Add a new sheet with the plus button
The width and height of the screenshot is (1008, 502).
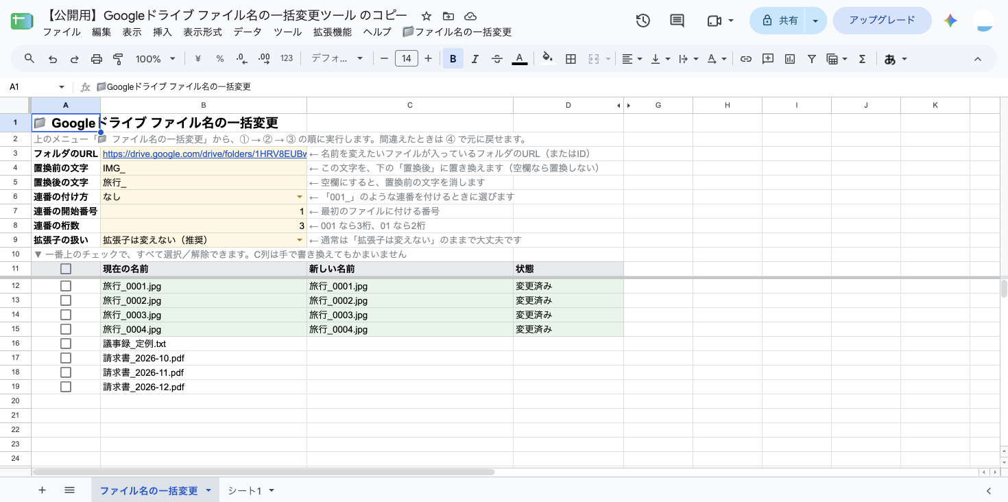point(42,490)
